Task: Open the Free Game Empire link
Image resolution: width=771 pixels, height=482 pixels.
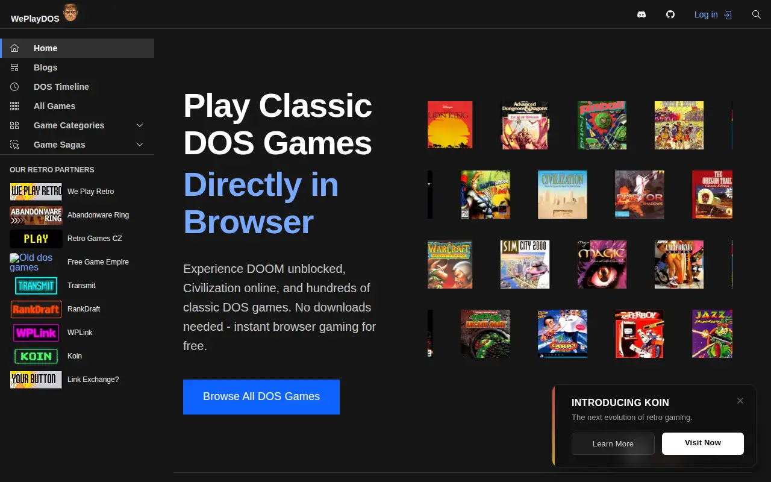Action: tap(98, 262)
